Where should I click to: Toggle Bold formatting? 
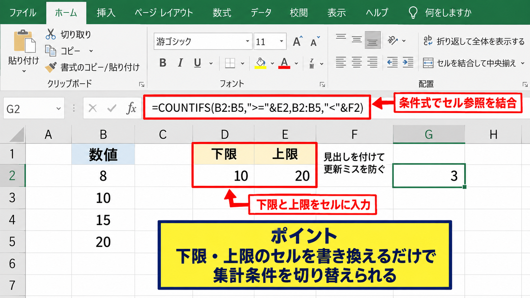pos(163,63)
